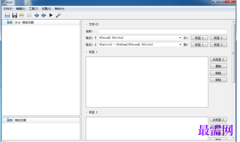
Task: Click 标签 2 button in the 到 row
Action: coord(218,45)
